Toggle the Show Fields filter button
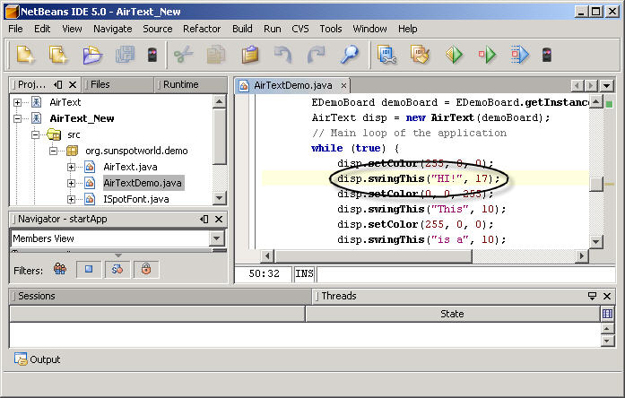The width and height of the screenshot is (625, 398). [89, 270]
